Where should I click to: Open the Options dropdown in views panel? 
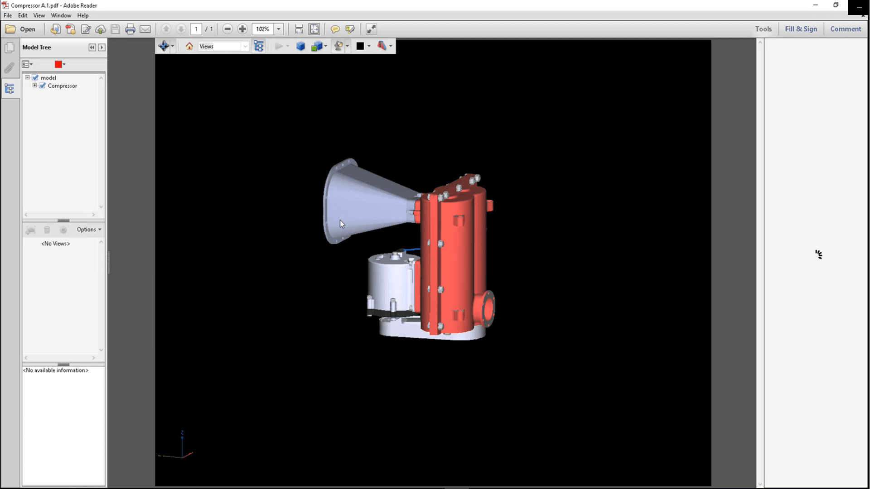click(x=89, y=230)
